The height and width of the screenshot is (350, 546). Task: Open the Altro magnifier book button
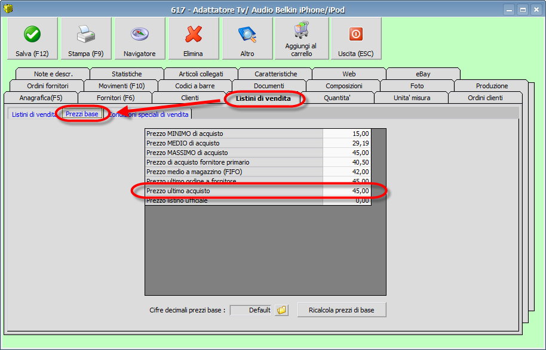(247, 39)
